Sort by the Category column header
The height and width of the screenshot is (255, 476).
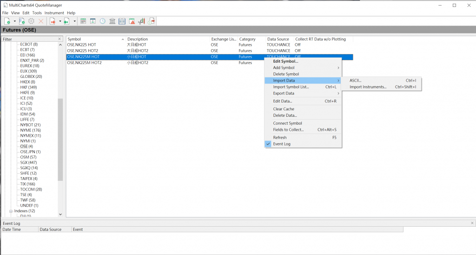(251, 39)
